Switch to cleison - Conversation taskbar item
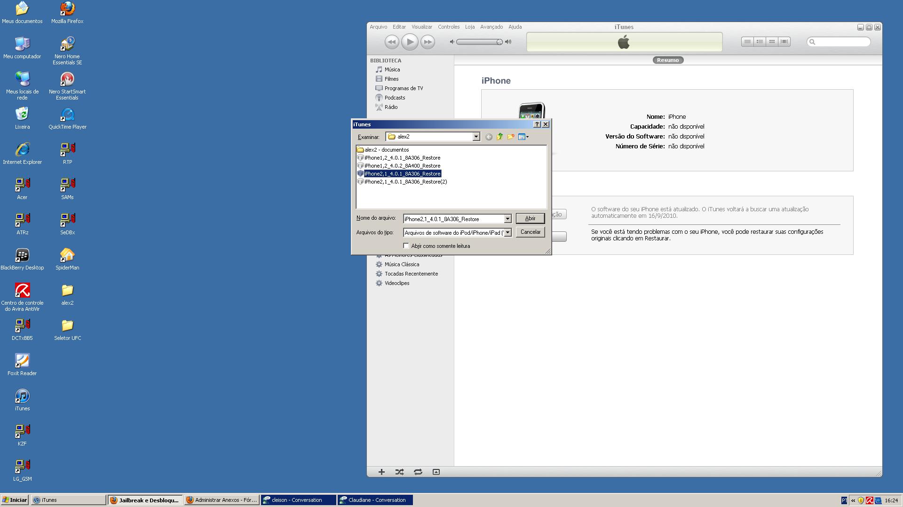 299,500
